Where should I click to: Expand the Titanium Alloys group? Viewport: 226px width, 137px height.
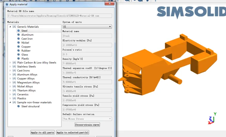(10, 90)
